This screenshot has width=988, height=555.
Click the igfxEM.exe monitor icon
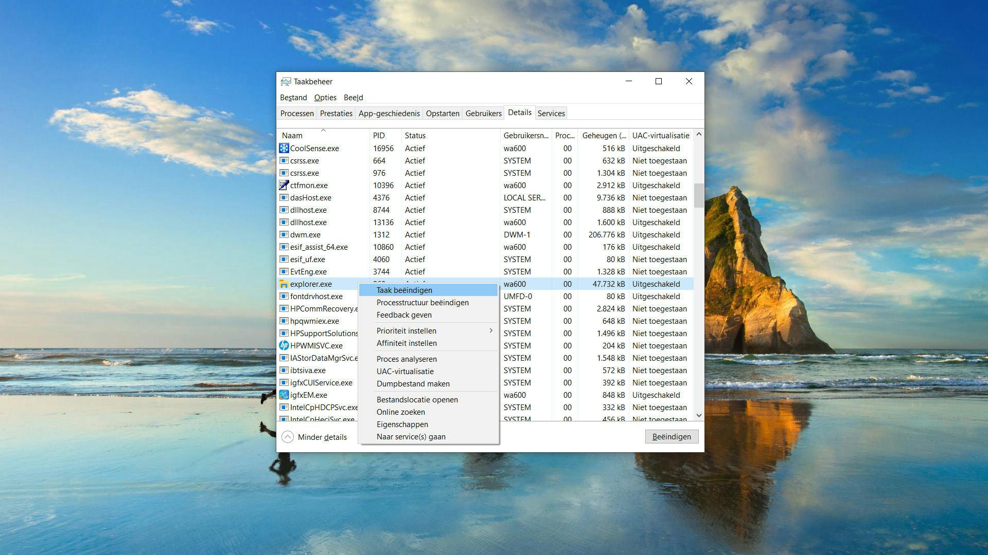point(284,395)
